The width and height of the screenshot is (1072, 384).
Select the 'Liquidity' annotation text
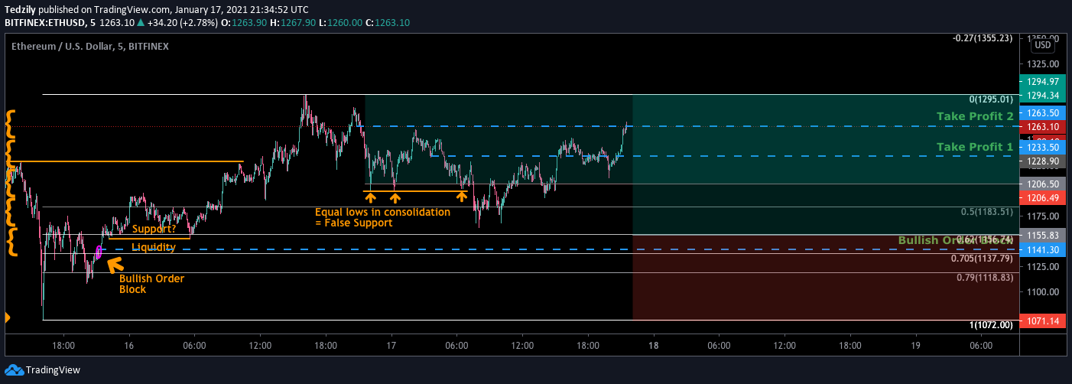coord(154,247)
